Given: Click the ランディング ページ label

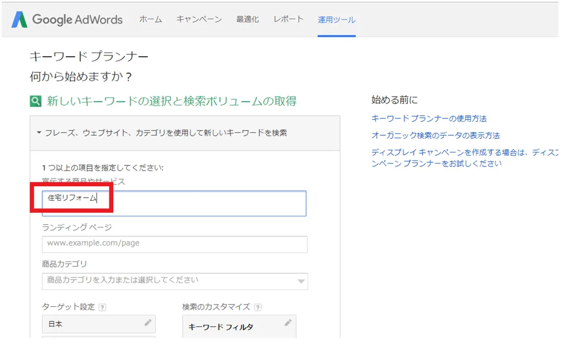Looking at the screenshot, I should click(x=77, y=227).
